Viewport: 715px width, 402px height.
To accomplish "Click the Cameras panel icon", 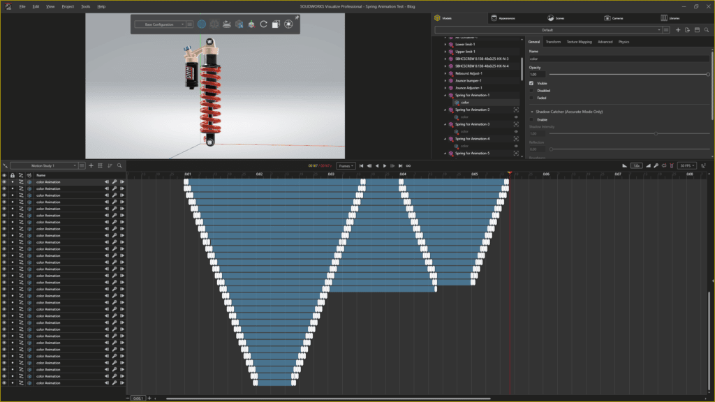I will click(x=607, y=17).
